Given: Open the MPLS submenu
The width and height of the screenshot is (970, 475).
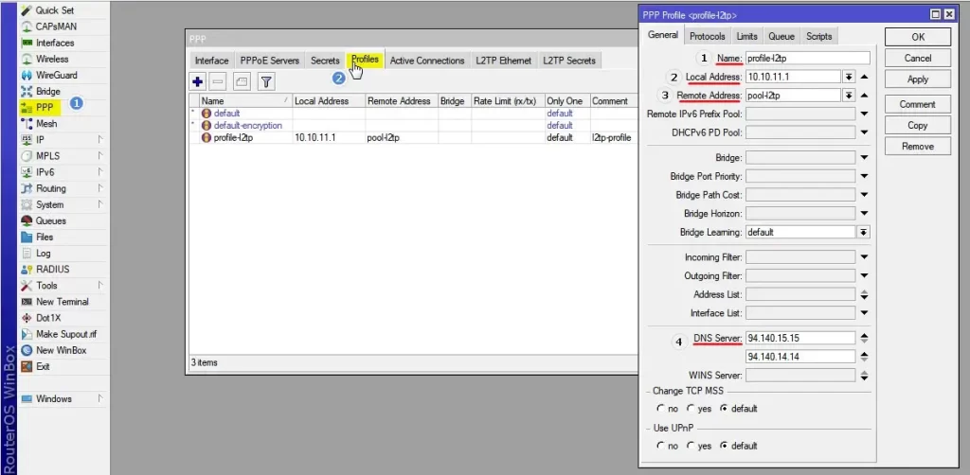Looking at the screenshot, I should pyautogui.click(x=47, y=156).
